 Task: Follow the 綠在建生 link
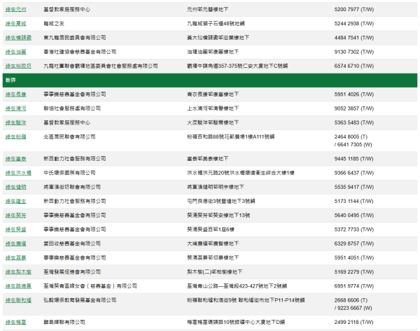tap(16, 202)
